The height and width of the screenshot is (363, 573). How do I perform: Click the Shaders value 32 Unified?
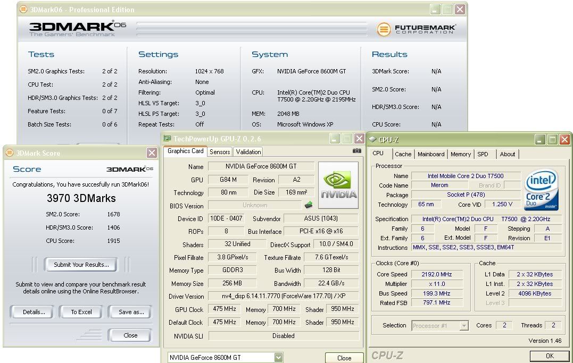[x=237, y=244]
